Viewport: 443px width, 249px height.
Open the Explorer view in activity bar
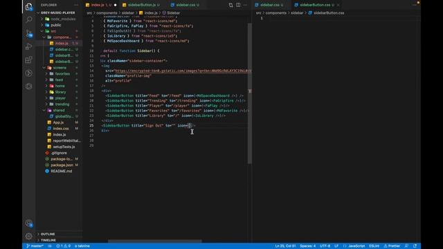[x=29, y=6]
